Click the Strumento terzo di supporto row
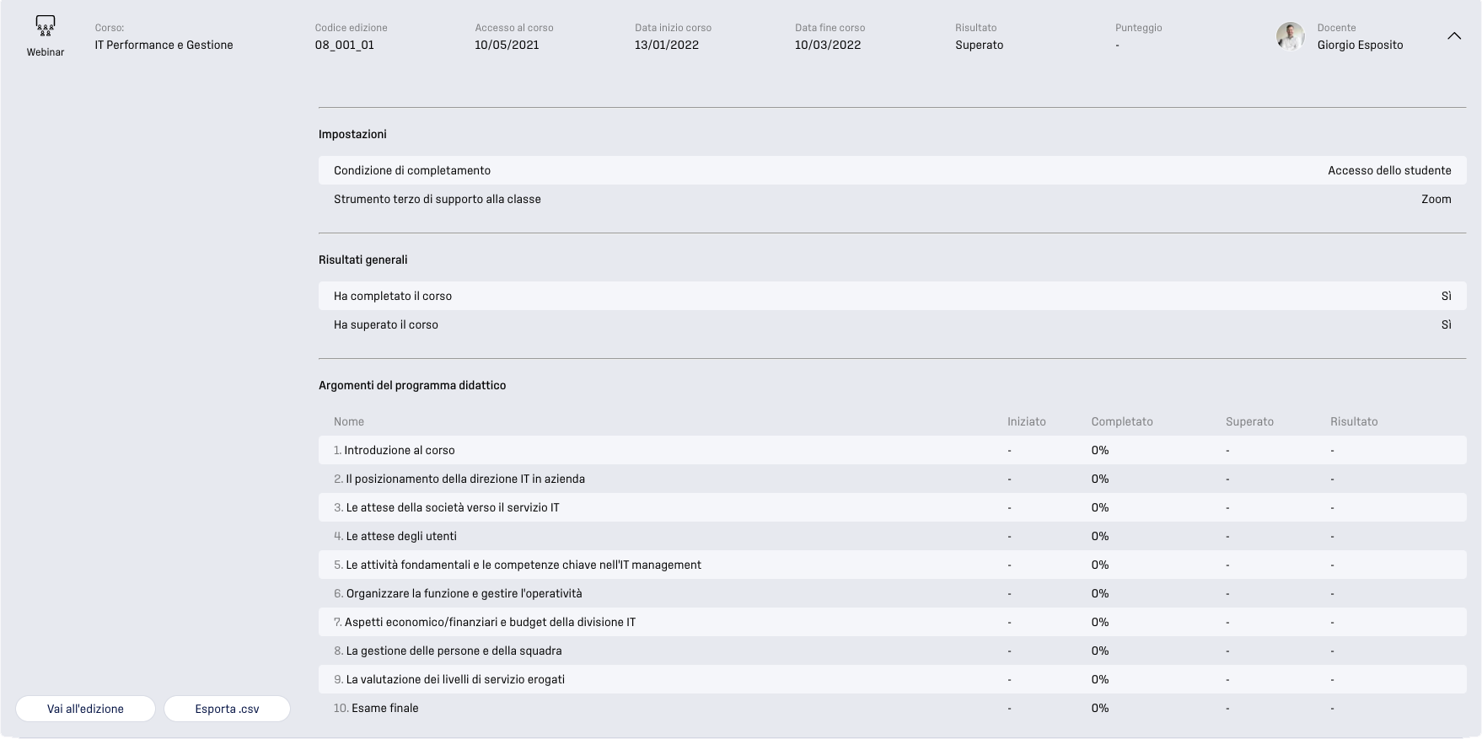Viewport: 1482px width, 739px height. tap(892, 199)
